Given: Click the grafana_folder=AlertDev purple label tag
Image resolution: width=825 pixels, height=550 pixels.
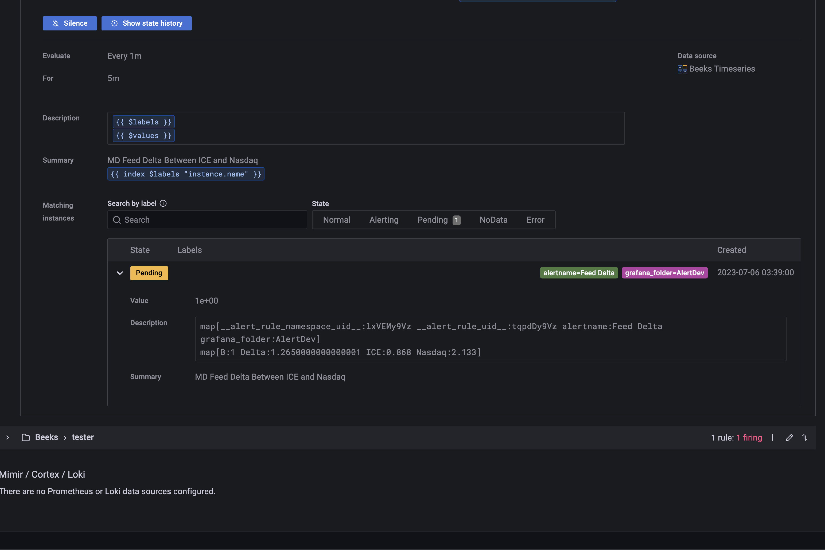Looking at the screenshot, I should coord(664,273).
